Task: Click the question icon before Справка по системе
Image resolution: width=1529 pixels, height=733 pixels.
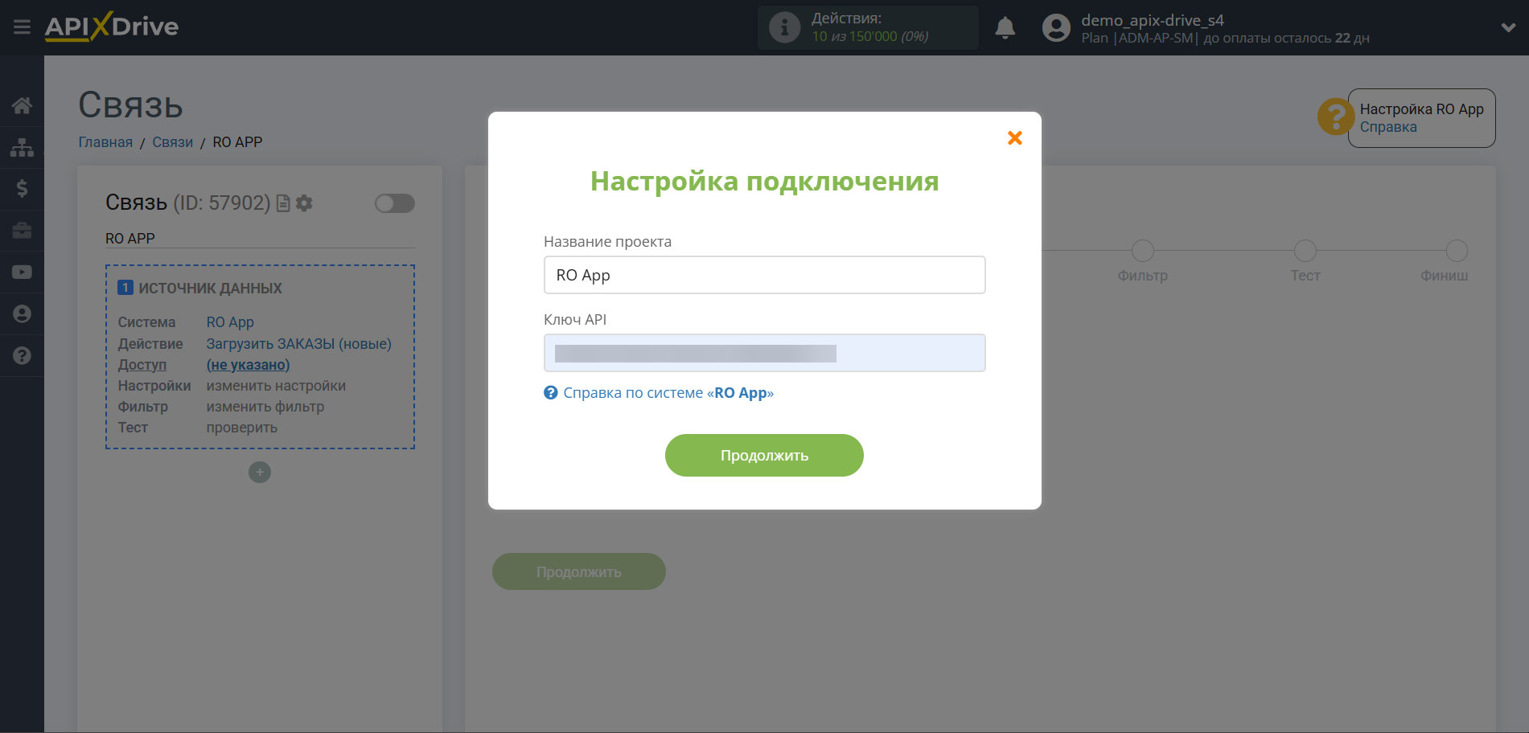Action: 550,392
